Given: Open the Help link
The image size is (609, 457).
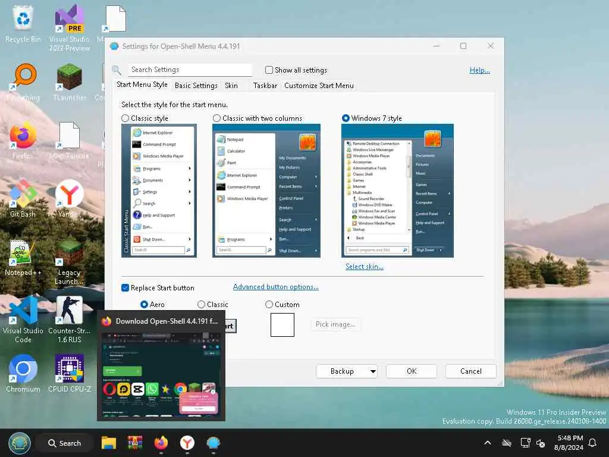Looking at the screenshot, I should (480, 70).
